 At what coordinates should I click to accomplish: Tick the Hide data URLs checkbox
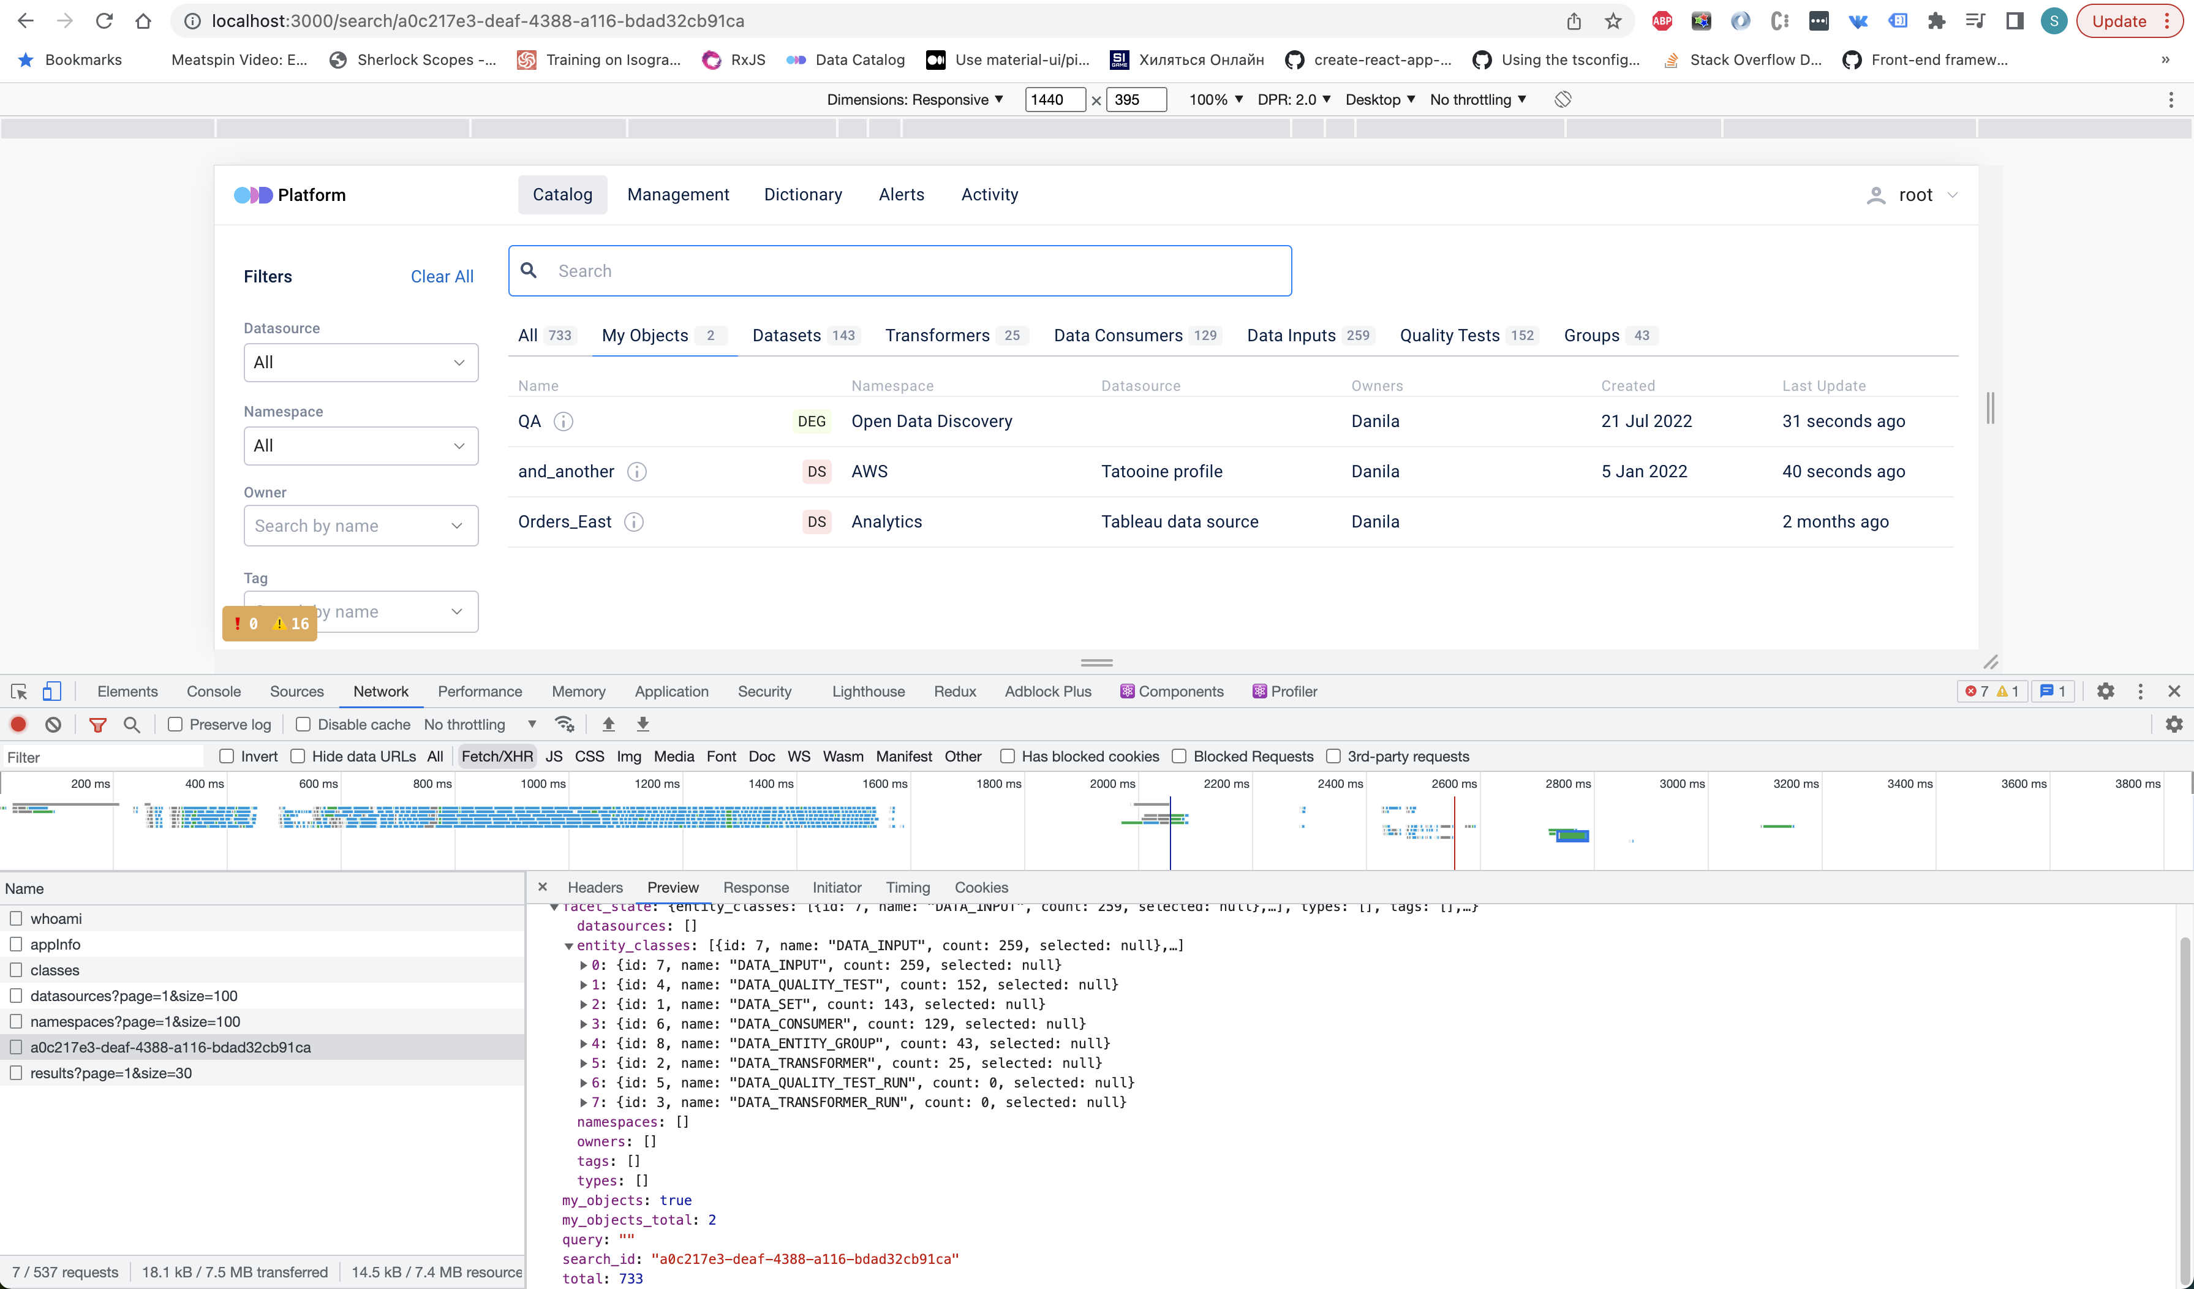[298, 756]
